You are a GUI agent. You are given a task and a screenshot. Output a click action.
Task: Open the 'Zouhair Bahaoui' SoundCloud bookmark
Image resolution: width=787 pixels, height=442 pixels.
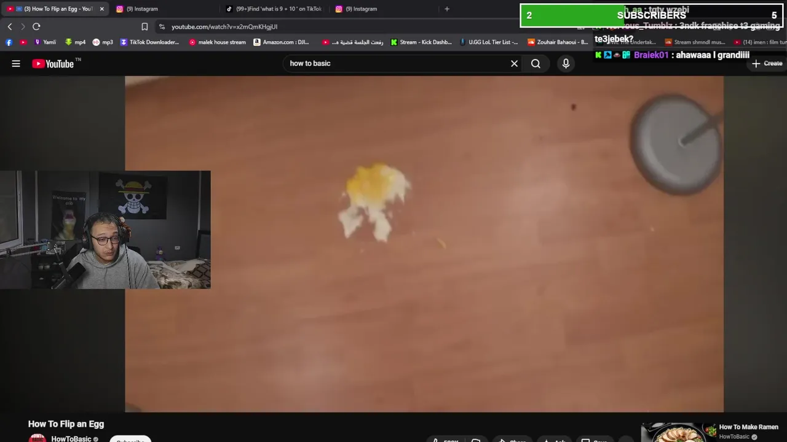(x=558, y=42)
